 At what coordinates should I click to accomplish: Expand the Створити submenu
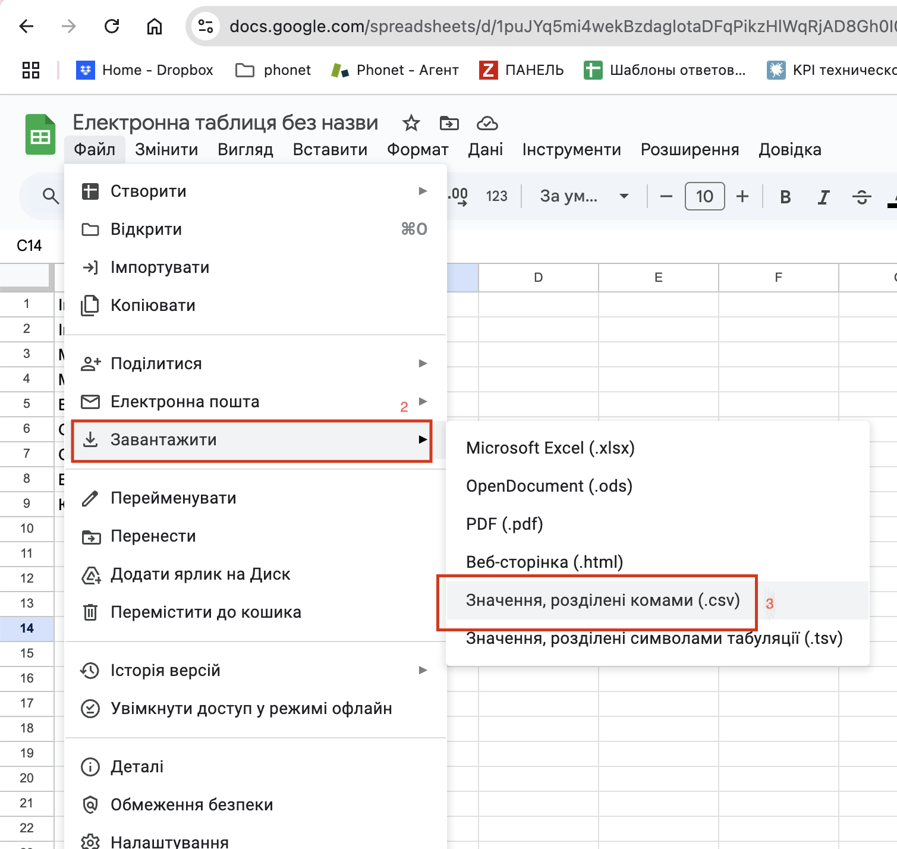255,191
